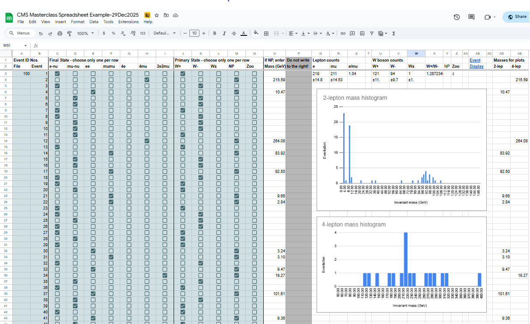530x324 pixels.
Task: Open the Name Box dropdown arrow
Action: click(25, 45)
